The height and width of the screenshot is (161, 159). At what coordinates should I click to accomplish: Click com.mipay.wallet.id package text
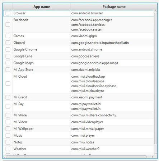(x=86, y=104)
